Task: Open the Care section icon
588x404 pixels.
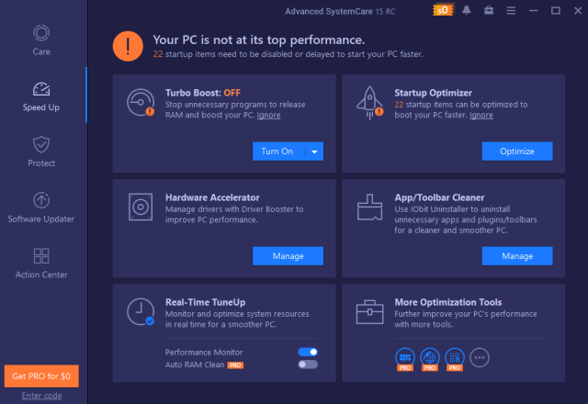Action: (x=41, y=33)
